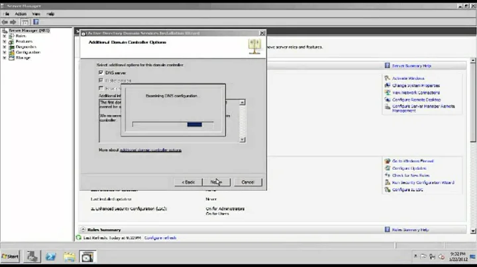Click the clock in system tray

[x=458, y=256]
